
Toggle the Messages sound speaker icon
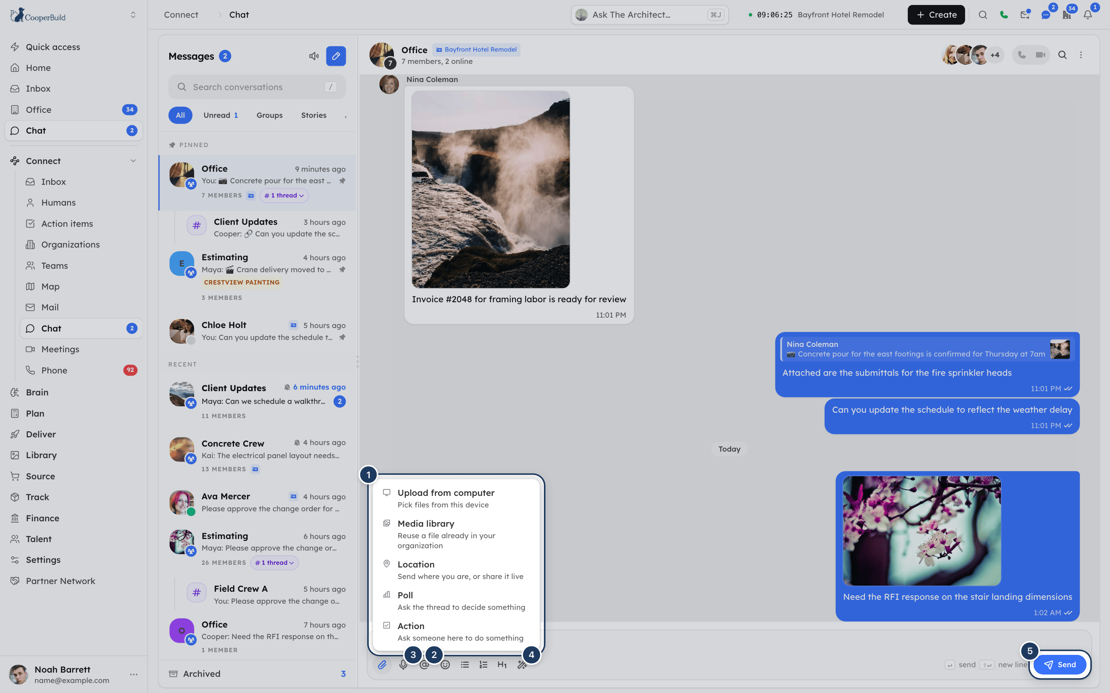point(314,56)
